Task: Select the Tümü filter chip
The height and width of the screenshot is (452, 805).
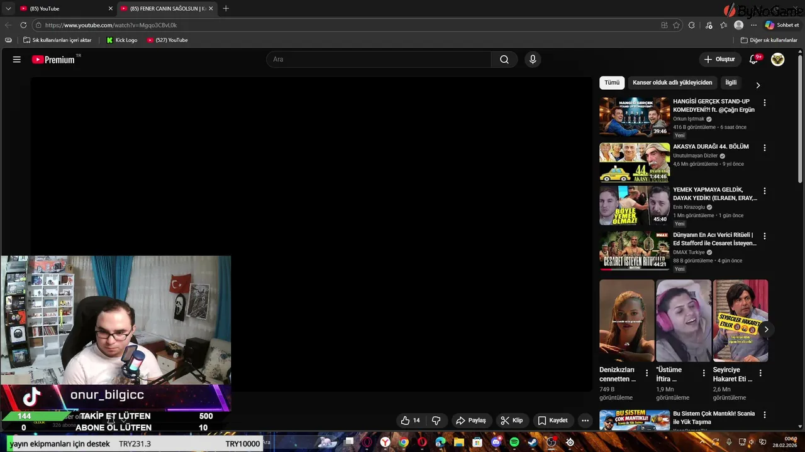Action: pos(612,82)
